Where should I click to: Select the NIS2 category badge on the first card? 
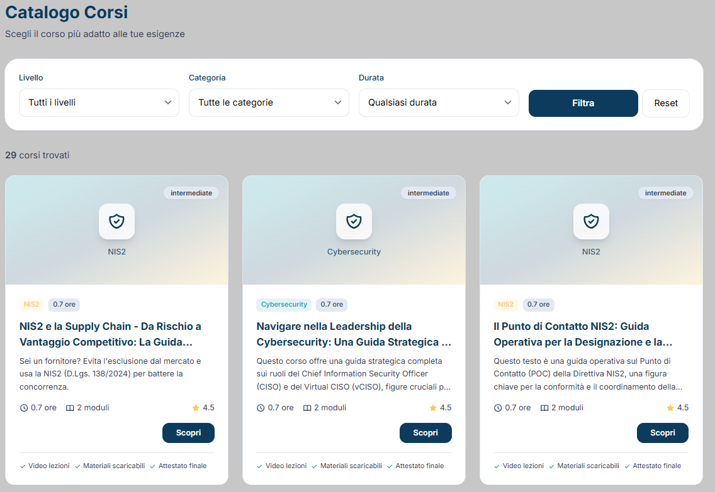(31, 304)
